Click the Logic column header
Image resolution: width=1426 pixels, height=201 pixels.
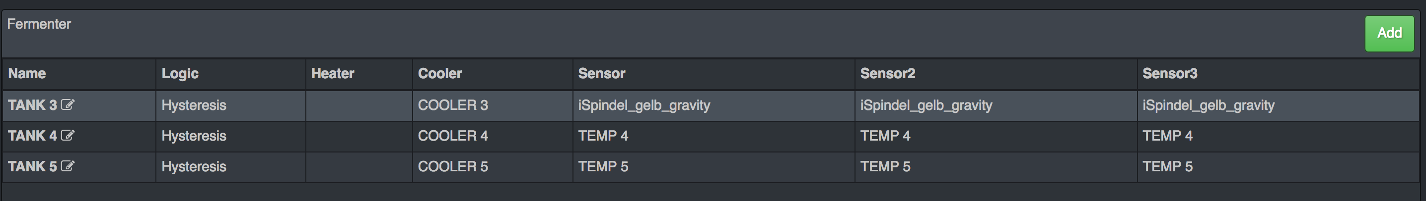point(180,73)
